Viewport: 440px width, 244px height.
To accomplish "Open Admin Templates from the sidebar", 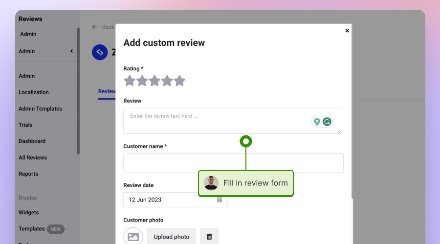I will tap(40, 109).
